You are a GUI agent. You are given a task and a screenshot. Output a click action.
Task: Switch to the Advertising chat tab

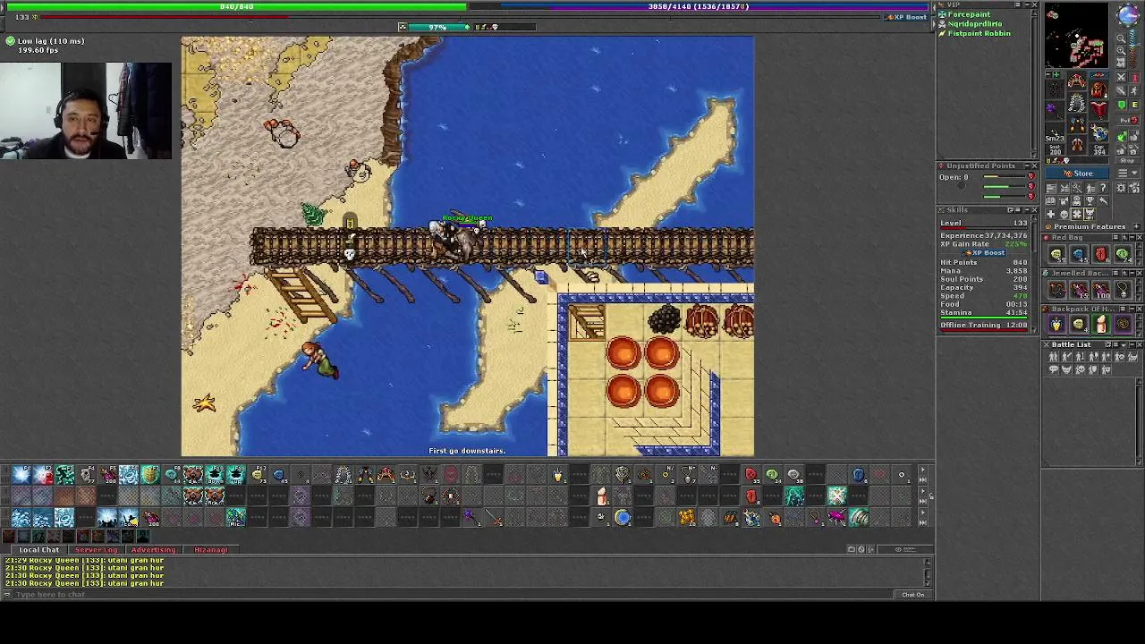click(153, 549)
